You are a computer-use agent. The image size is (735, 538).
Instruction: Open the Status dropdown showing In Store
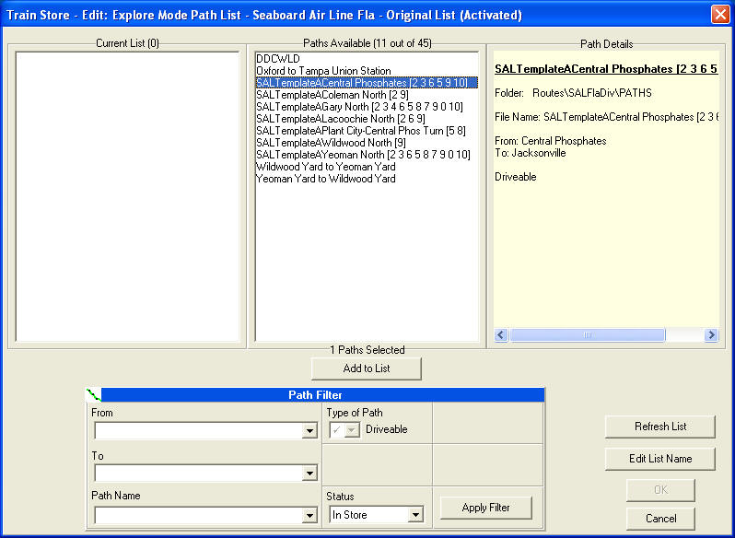377,515
